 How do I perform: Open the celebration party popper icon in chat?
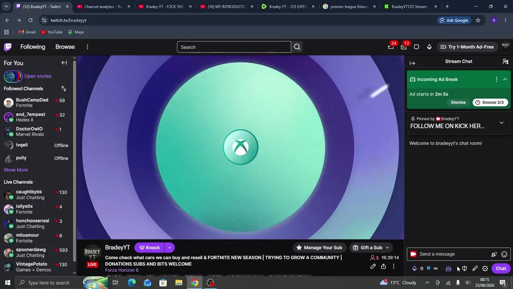coord(494,254)
